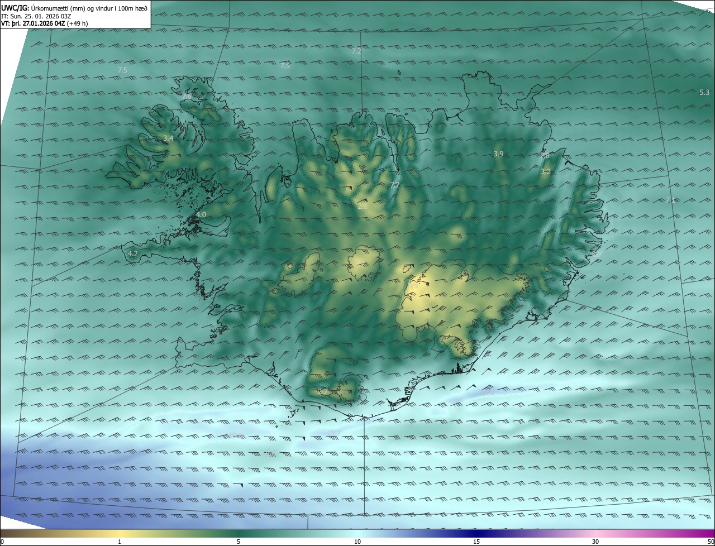Click the 10 tick label on the color scale

point(357,542)
